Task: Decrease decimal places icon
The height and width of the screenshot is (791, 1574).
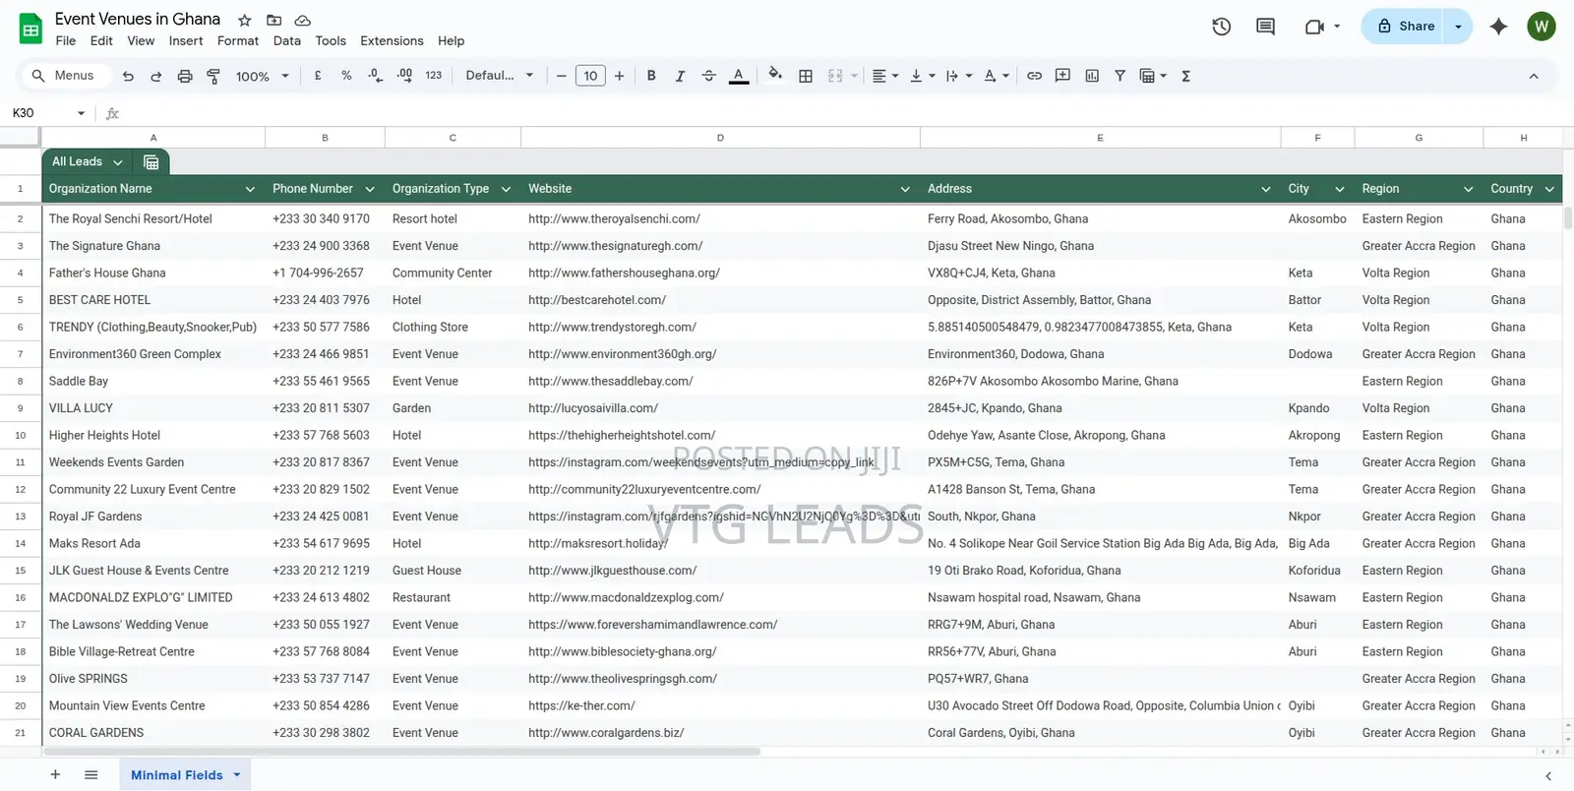Action: click(375, 76)
